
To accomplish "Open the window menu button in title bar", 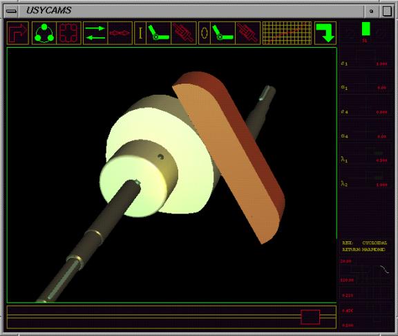I will [12, 11].
